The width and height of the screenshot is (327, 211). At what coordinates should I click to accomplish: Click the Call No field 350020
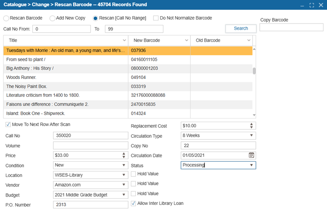point(91,136)
